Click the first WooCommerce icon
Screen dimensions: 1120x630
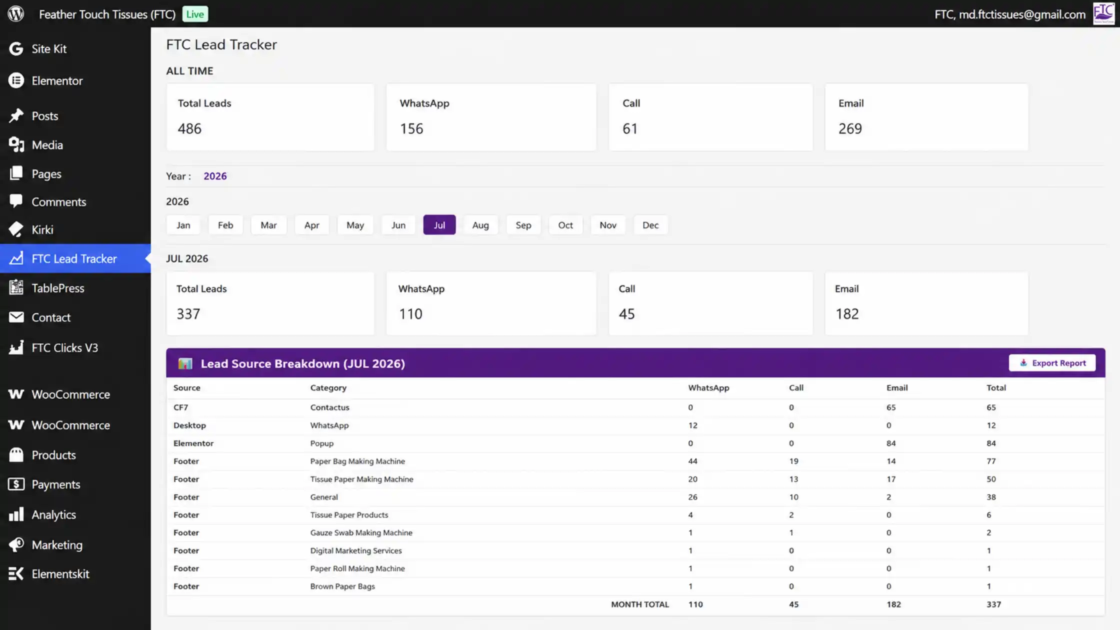click(x=16, y=394)
